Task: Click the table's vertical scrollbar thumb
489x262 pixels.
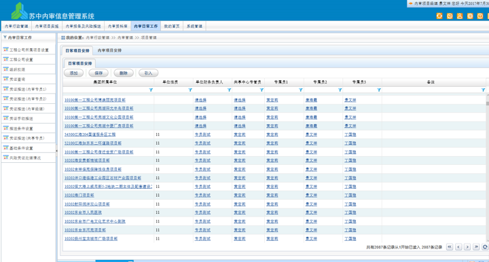Action: click(488, 104)
